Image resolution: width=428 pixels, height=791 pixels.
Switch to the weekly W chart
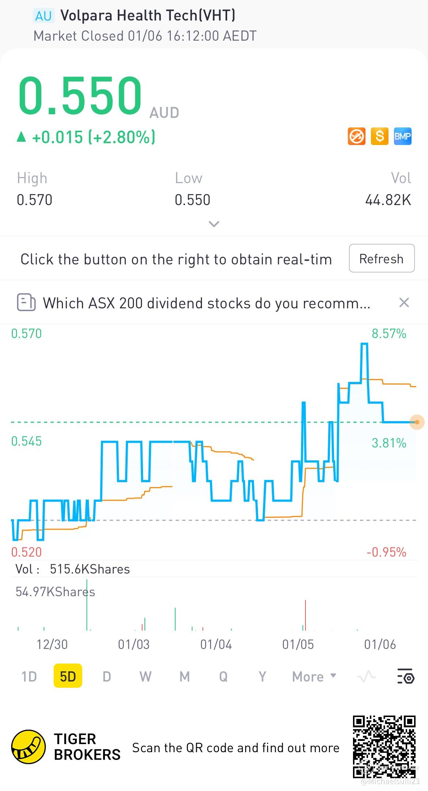[145, 676]
